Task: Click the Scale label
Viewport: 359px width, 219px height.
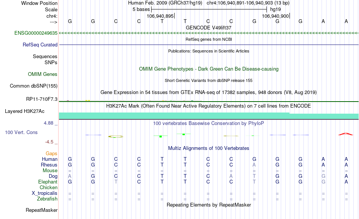Action: [x=51, y=9]
